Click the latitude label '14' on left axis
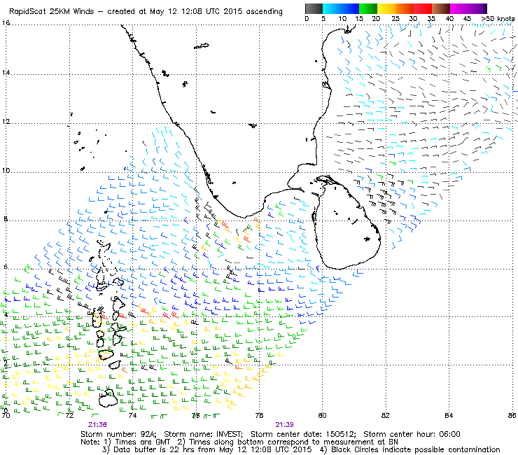Viewport: 518px width, 455px height. pyautogui.click(x=6, y=72)
